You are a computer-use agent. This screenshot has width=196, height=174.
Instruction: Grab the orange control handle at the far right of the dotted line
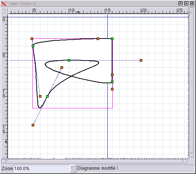point(141,61)
